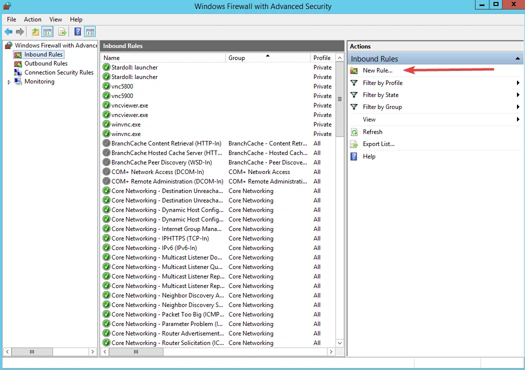Click the rules list scroll up arrow

(x=339, y=58)
